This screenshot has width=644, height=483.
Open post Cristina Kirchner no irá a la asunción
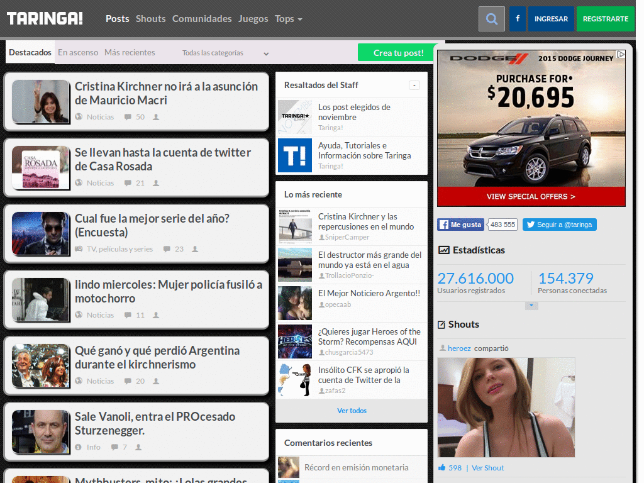(166, 93)
